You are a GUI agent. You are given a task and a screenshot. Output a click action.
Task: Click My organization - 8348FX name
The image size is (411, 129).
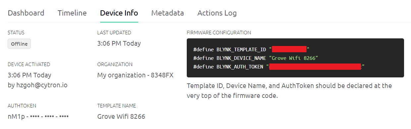click(135, 75)
